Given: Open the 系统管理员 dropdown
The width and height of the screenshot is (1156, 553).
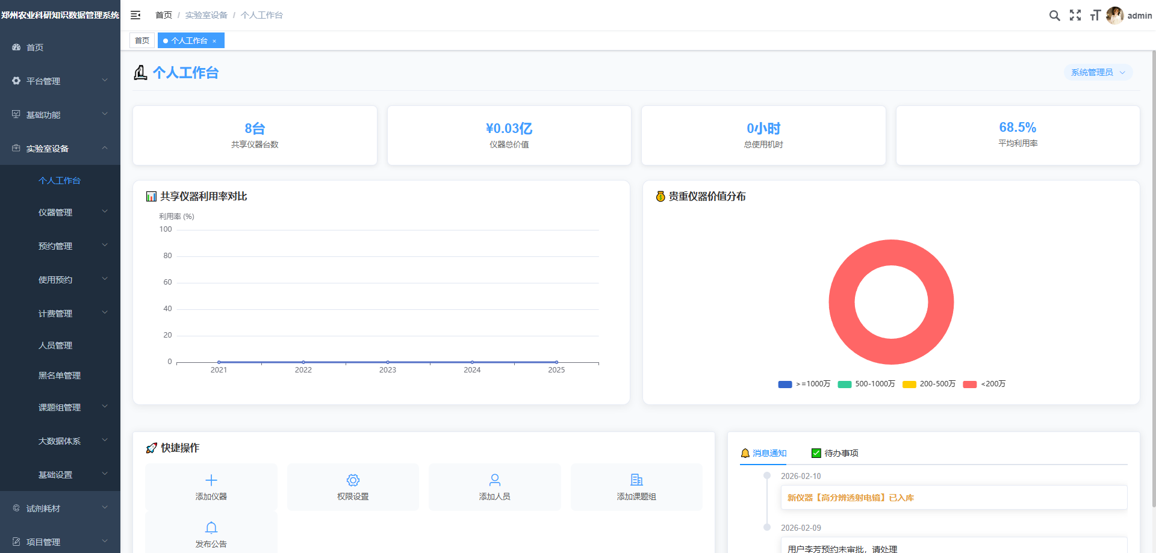Looking at the screenshot, I should point(1098,72).
